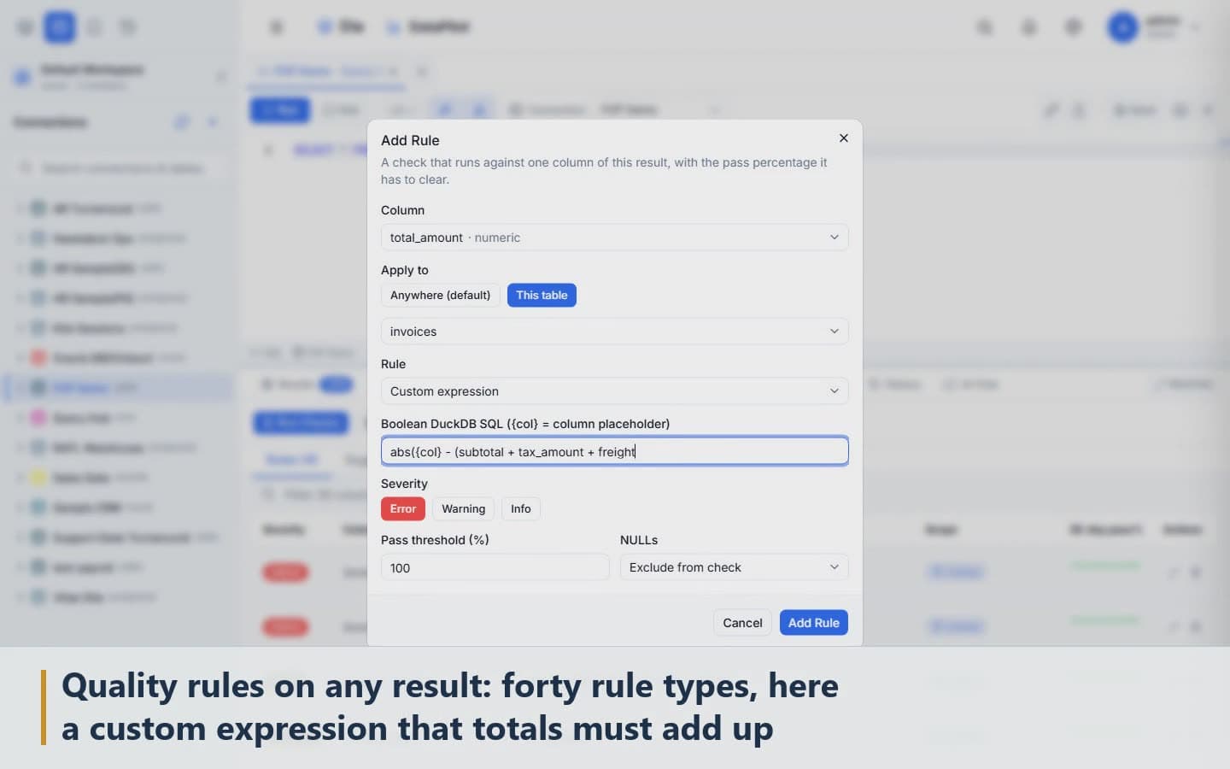Viewport: 1230px width, 769px height.
Task: Click the Pass threshold field showing 100
Action: coord(495,567)
